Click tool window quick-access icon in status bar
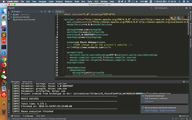 click(x=9, y=119)
